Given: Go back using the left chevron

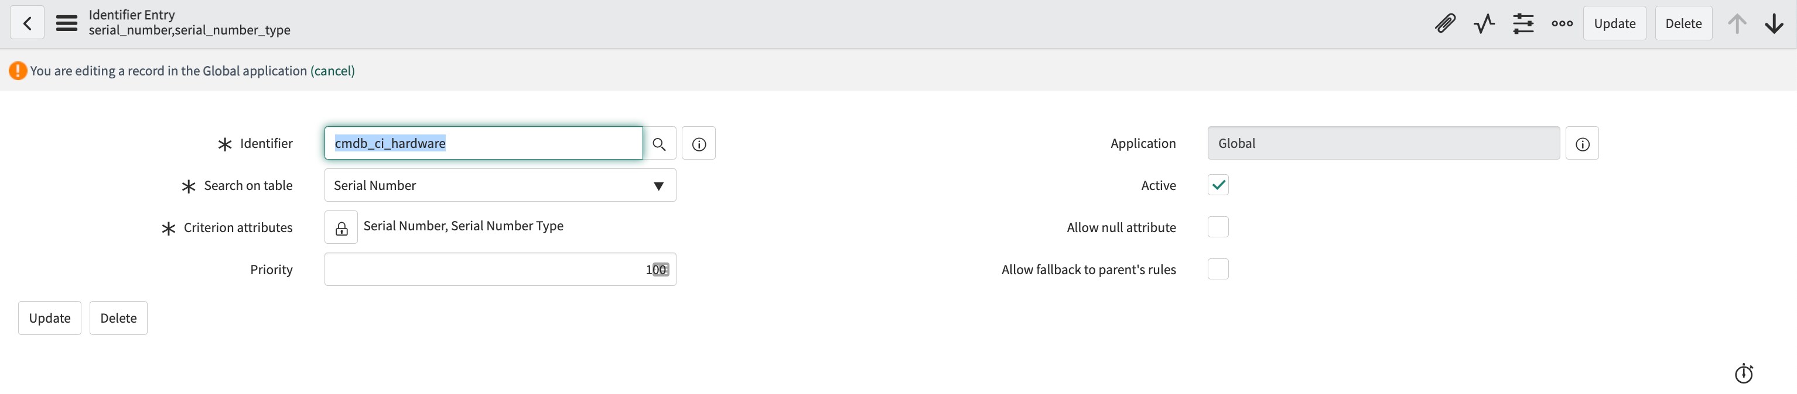Looking at the screenshot, I should pos(27,23).
